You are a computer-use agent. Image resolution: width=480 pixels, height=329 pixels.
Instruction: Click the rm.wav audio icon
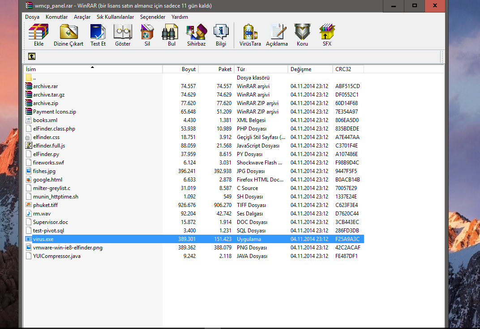[x=29, y=214]
